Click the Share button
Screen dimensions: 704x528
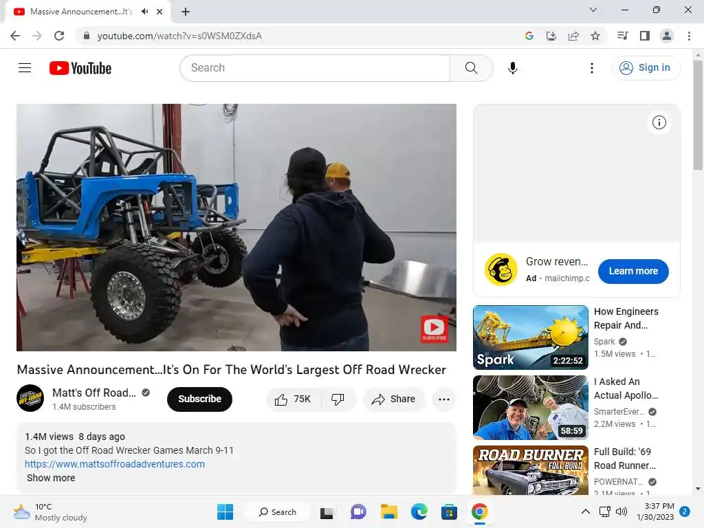coord(394,399)
